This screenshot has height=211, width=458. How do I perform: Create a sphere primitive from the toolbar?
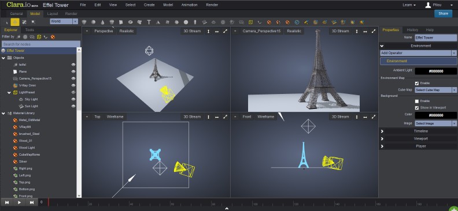click(93, 22)
